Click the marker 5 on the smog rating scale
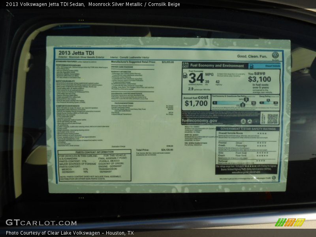 [x=268, y=100]
